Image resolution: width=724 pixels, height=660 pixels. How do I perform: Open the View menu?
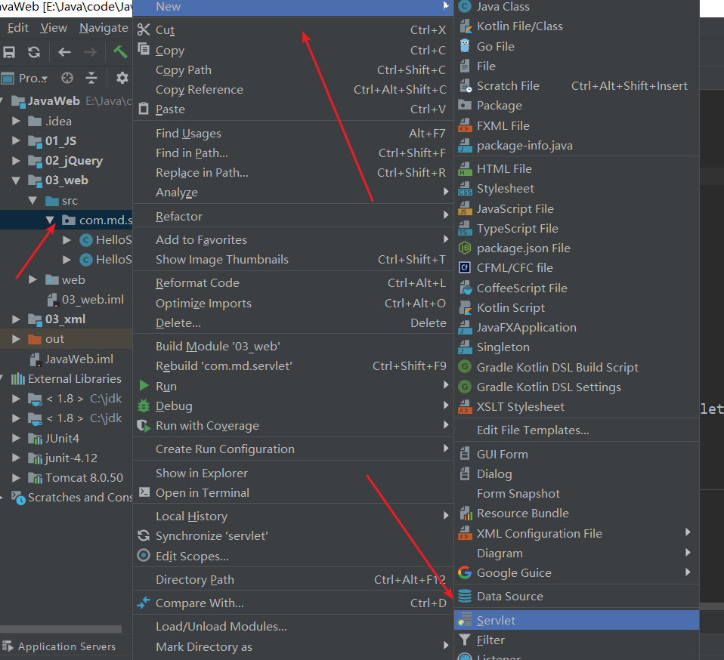coord(54,28)
